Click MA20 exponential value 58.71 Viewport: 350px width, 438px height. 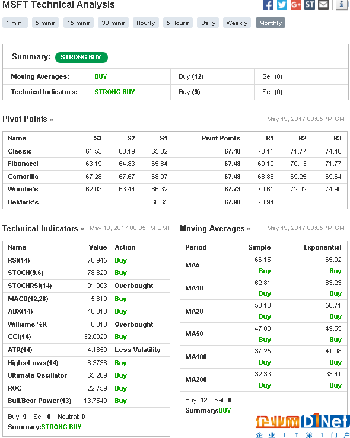coord(333,305)
